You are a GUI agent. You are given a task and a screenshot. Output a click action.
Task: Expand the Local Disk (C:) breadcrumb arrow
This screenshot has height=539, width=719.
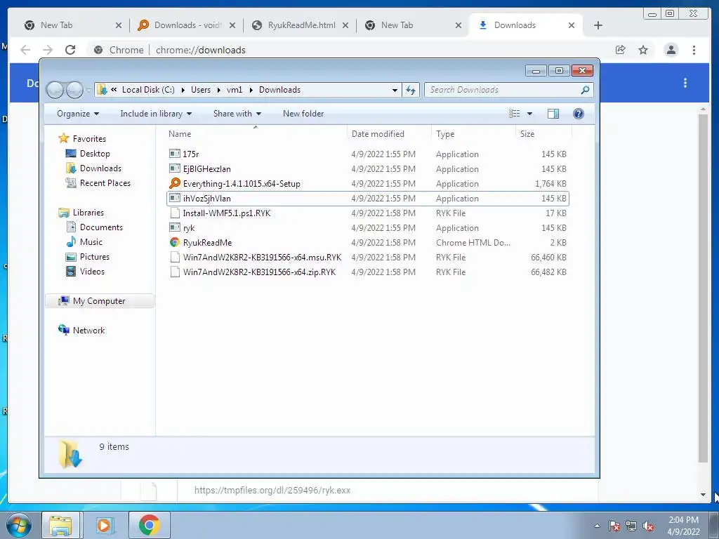click(x=183, y=90)
